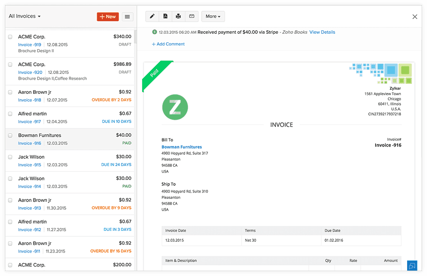This screenshot has width=427, height=276.
Task: Open Invoice -919 link
Action: click(30, 45)
